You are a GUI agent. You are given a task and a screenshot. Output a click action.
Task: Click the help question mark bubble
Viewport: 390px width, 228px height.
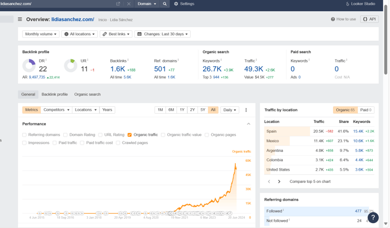tap(373, 217)
